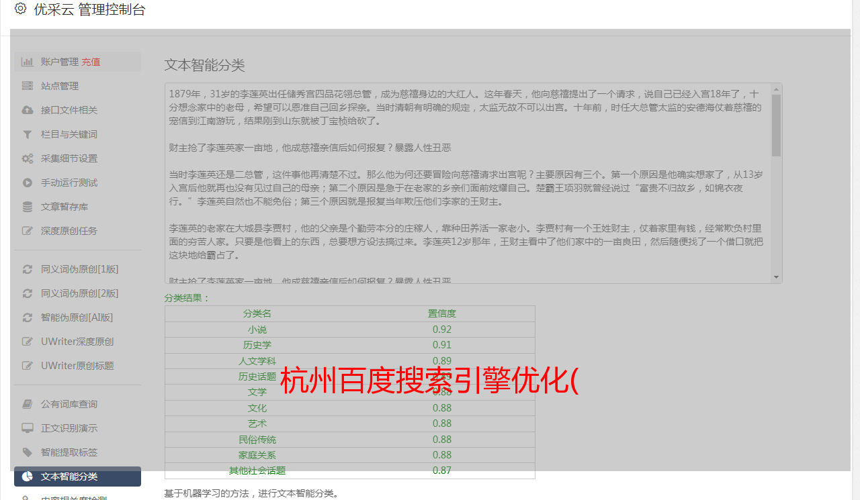Click the cloud upload icon next to 接口文件相关
860x500 pixels.
click(27, 110)
